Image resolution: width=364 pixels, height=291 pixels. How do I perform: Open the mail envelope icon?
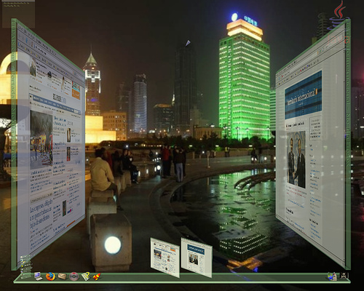point(62,276)
